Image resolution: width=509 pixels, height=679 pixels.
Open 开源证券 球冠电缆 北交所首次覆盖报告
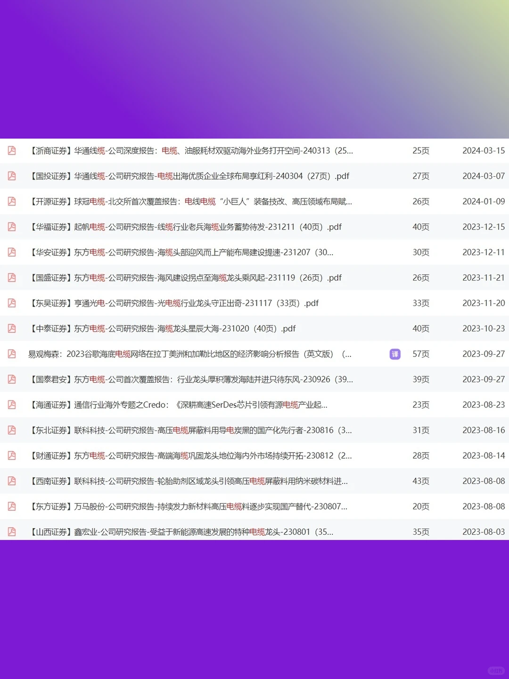tap(190, 202)
